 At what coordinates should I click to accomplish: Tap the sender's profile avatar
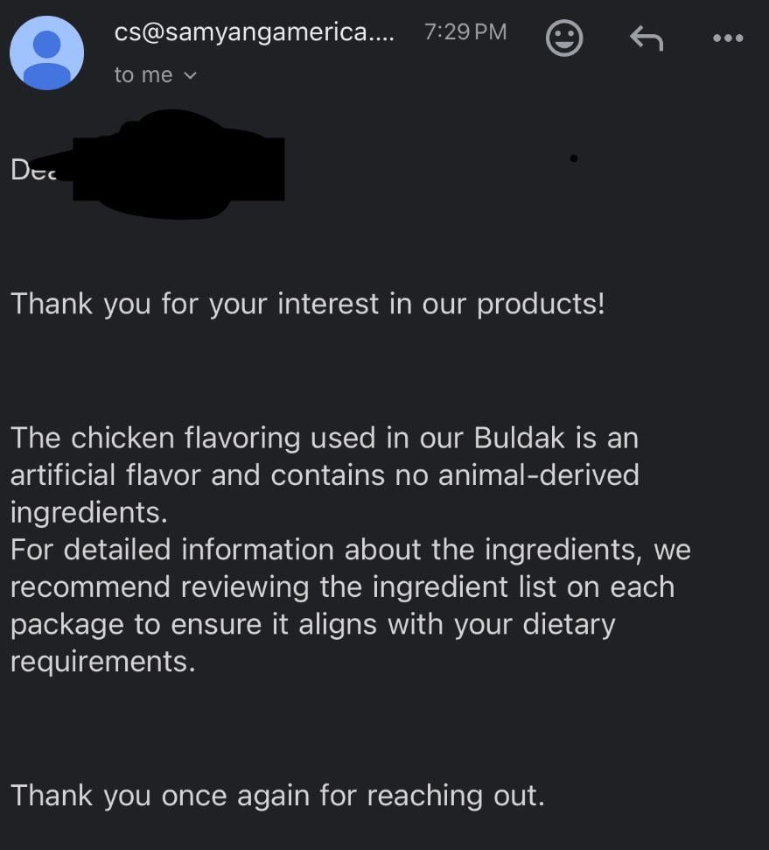46,53
